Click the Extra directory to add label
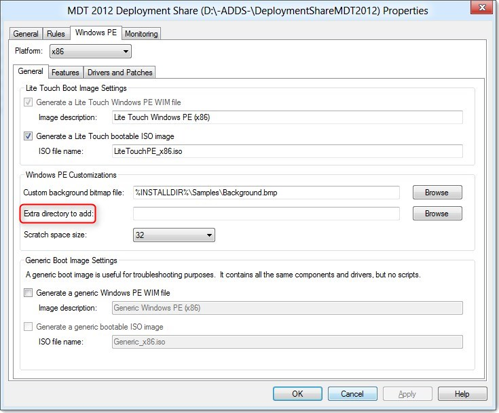The height and width of the screenshot is (413, 499). point(58,214)
